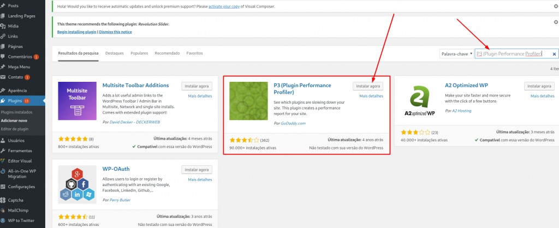Open Mais detalhes for WP-OAuth
The image size is (559, 228).
pos(200,179)
